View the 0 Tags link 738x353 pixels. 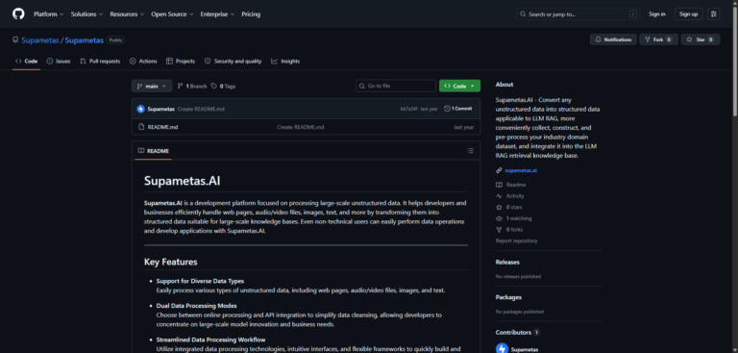click(224, 87)
